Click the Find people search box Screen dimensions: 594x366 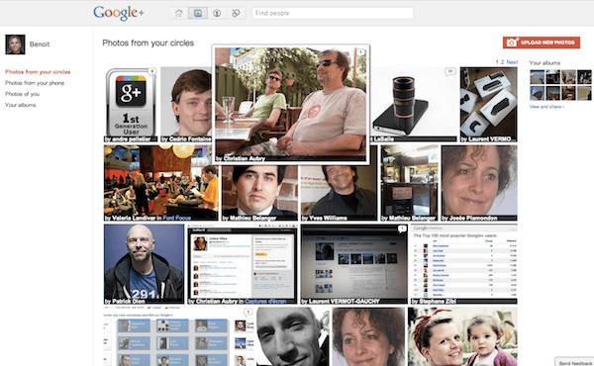(x=333, y=13)
